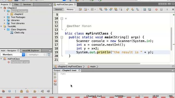Switch to the easyUML Explorer tab

point(31,51)
